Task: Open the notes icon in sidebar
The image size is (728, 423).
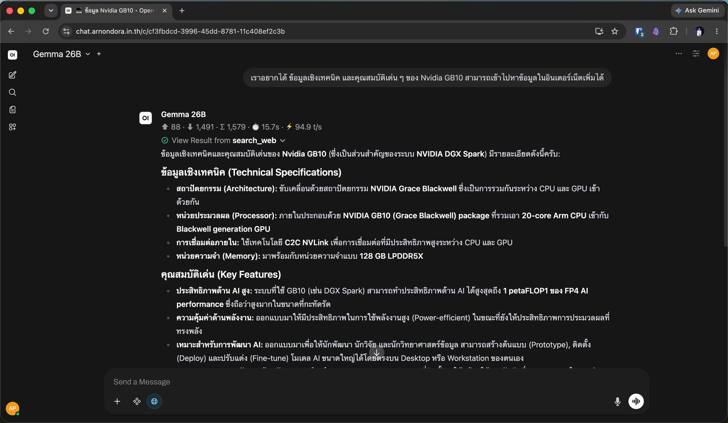Action: pyautogui.click(x=12, y=110)
